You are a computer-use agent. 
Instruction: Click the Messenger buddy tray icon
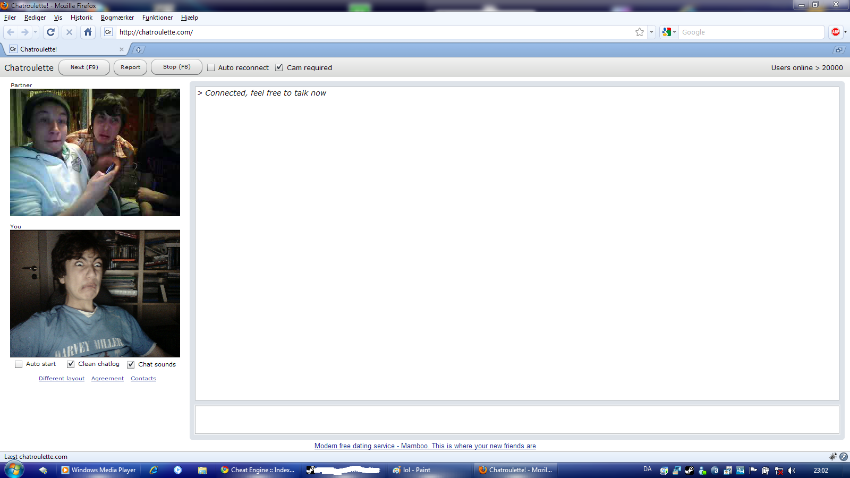702,470
